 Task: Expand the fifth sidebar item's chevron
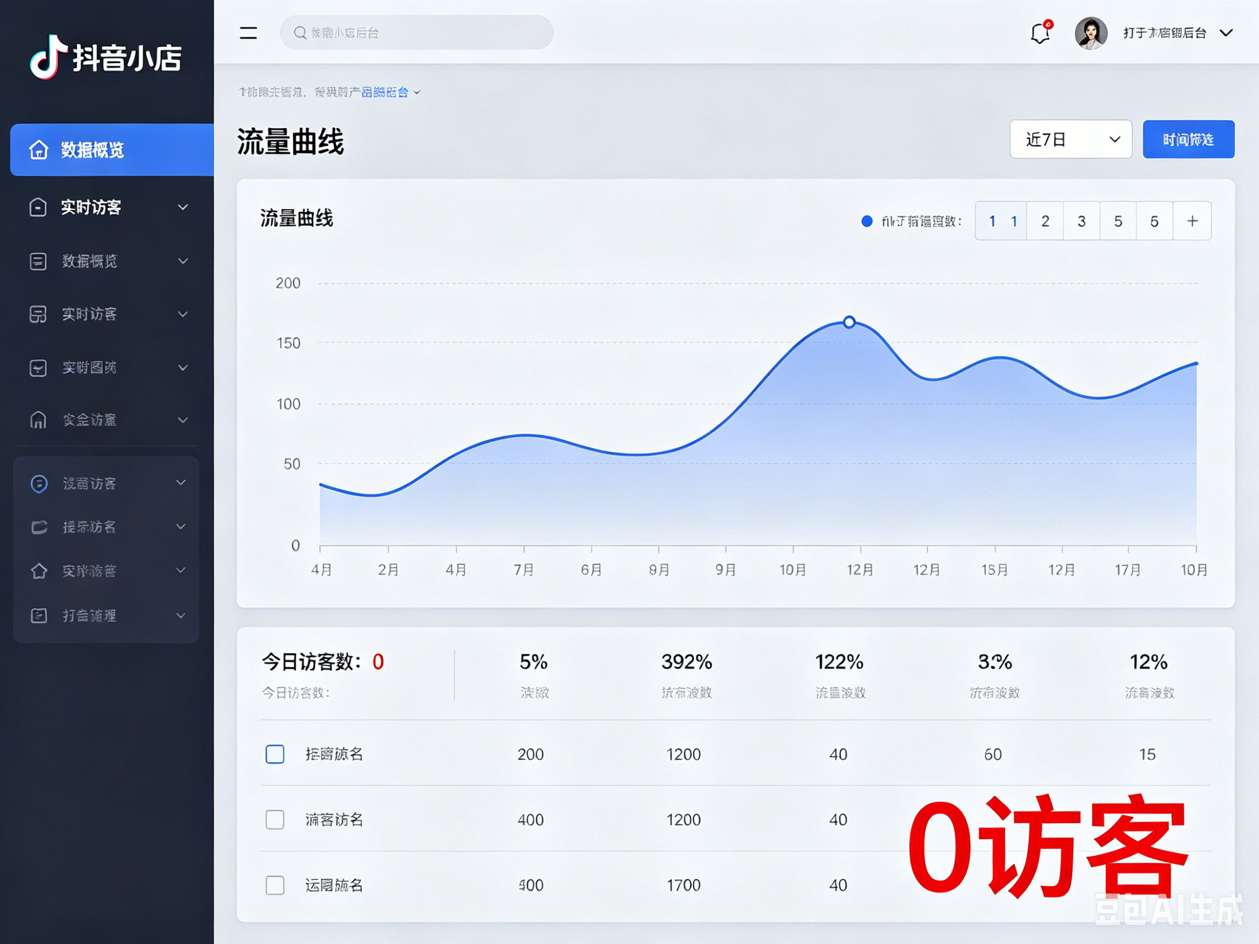[x=183, y=367]
